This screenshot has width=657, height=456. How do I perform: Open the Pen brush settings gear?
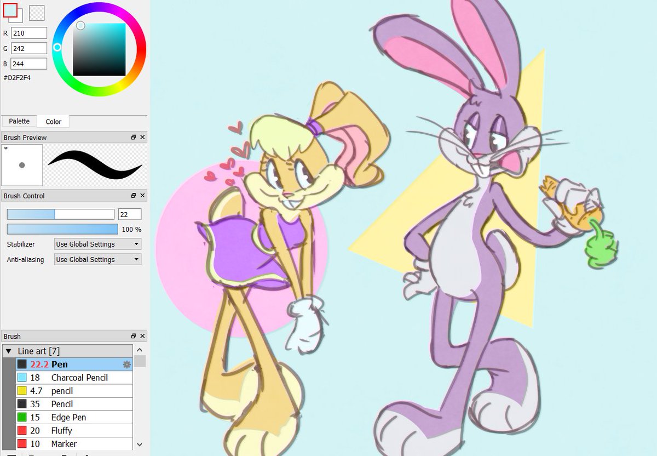(126, 364)
